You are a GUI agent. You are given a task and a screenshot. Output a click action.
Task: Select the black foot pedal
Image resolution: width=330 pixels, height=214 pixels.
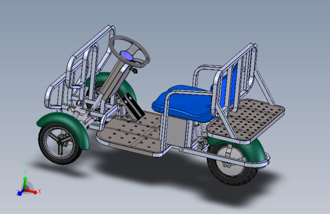point(133,106)
